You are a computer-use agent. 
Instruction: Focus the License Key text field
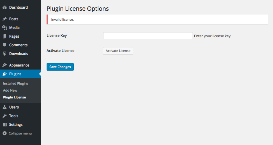(x=148, y=36)
